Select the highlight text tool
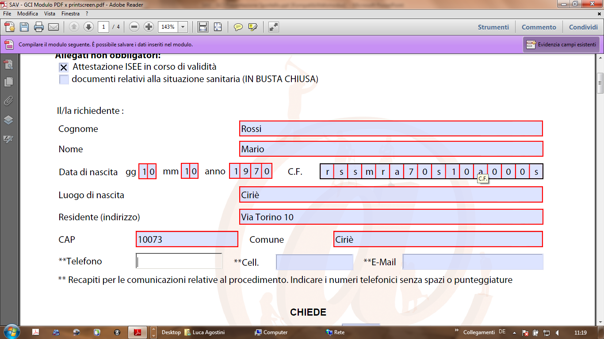Viewport: 604px width, 339px height. point(253,27)
